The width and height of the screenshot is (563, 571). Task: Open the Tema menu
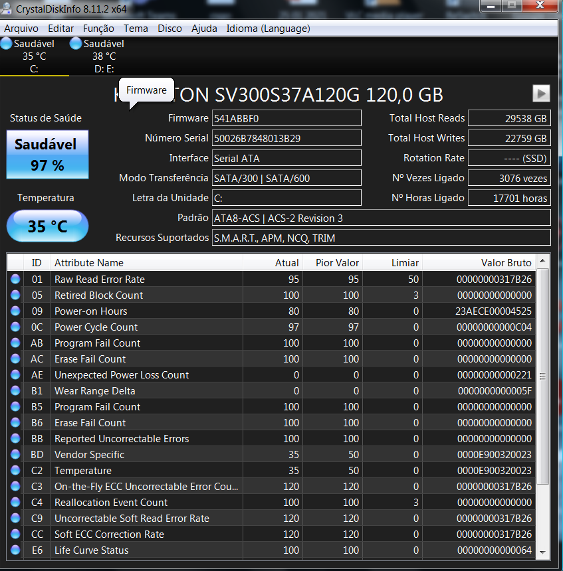136,29
